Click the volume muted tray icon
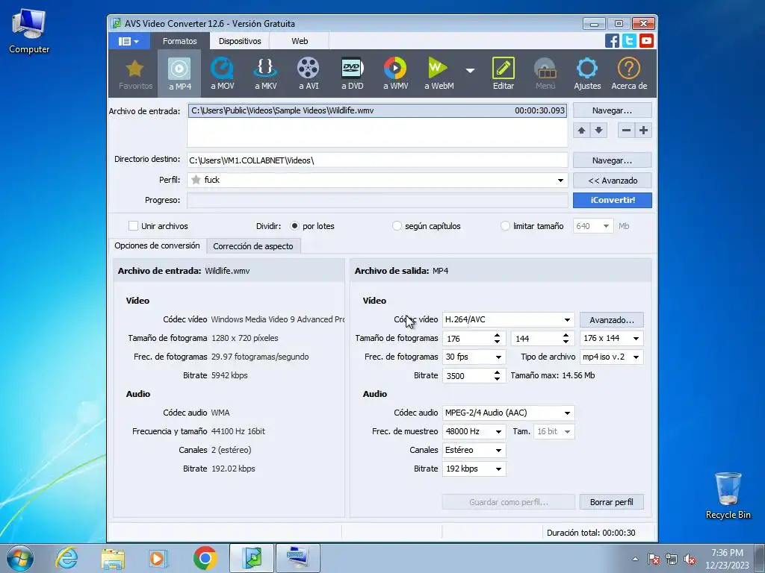Image resolution: width=765 pixels, height=573 pixels. click(690, 560)
